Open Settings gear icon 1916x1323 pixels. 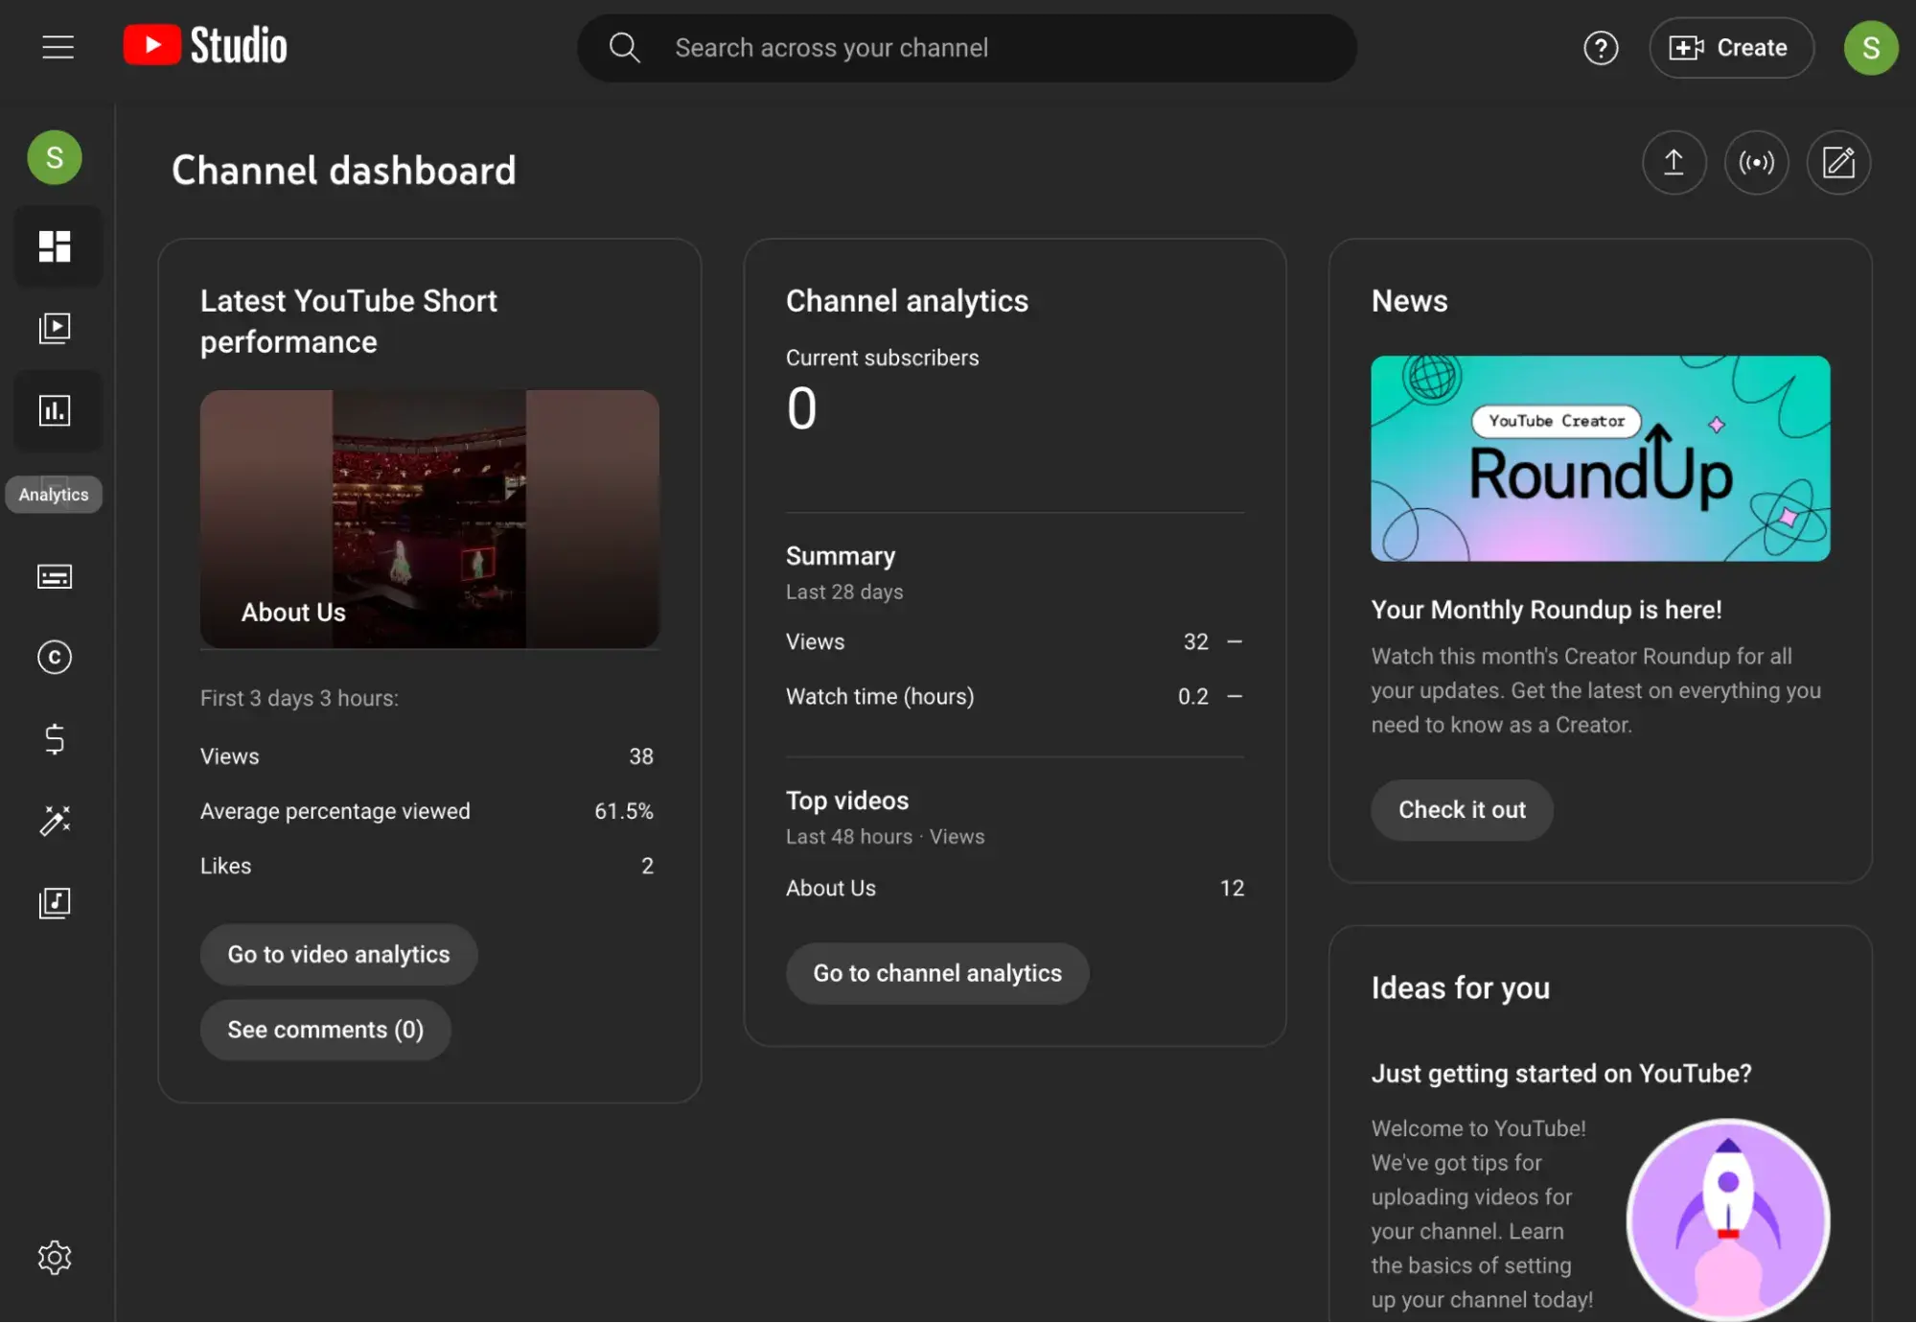[54, 1256]
